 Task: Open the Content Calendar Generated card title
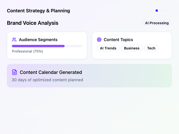tap(51, 72)
